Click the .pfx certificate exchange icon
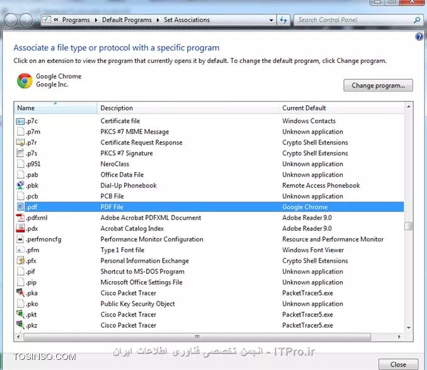Image resolution: width=427 pixels, height=370 pixels. tap(20, 261)
